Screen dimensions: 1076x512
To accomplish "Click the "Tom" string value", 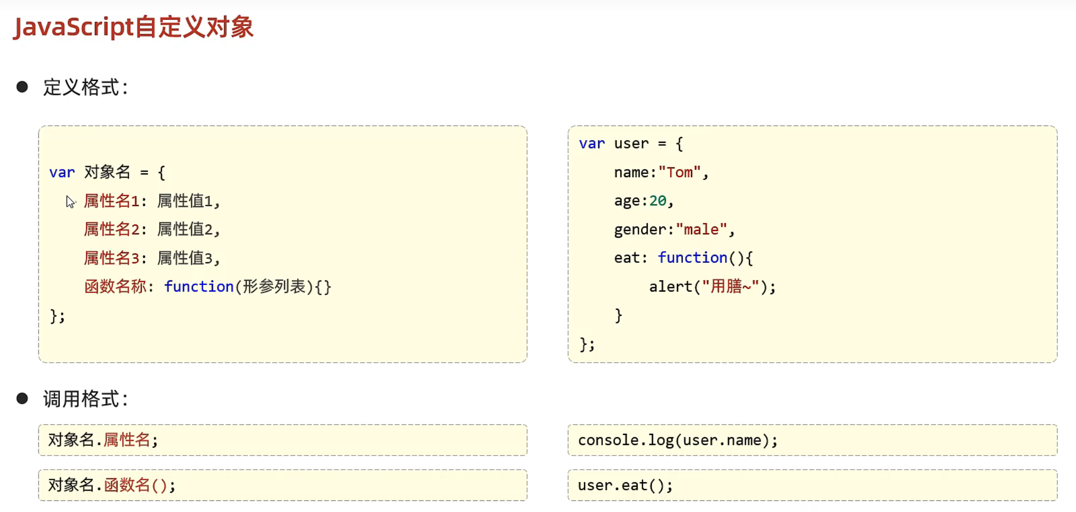I will click(x=679, y=173).
